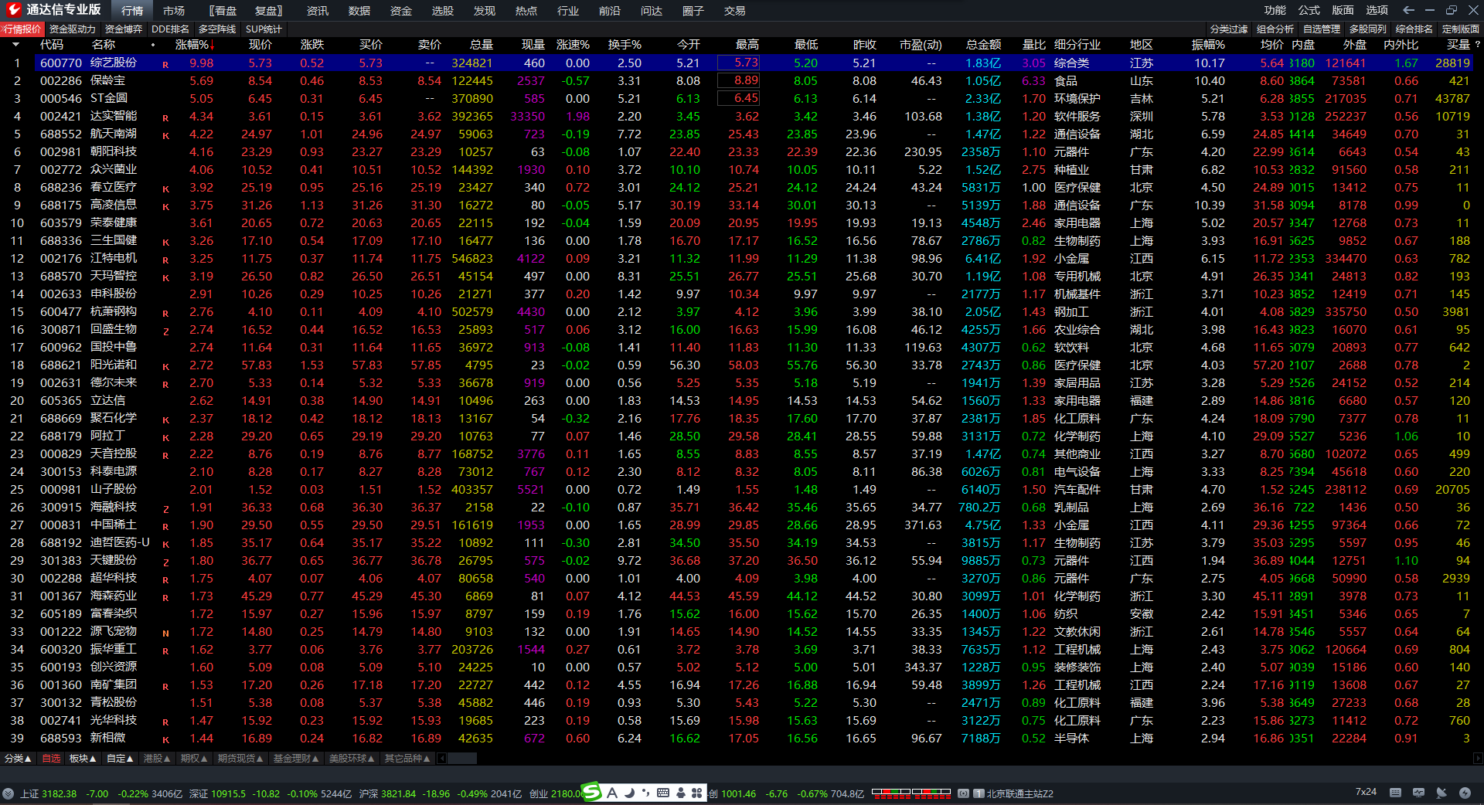1484x805 pixels.
Task: Click the number 1 badge before 北京联通主站Z2
Action: tap(979, 793)
